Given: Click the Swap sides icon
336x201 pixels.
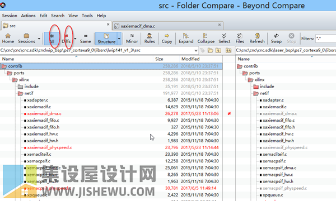Looking at the screenshot, I should point(276,39).
